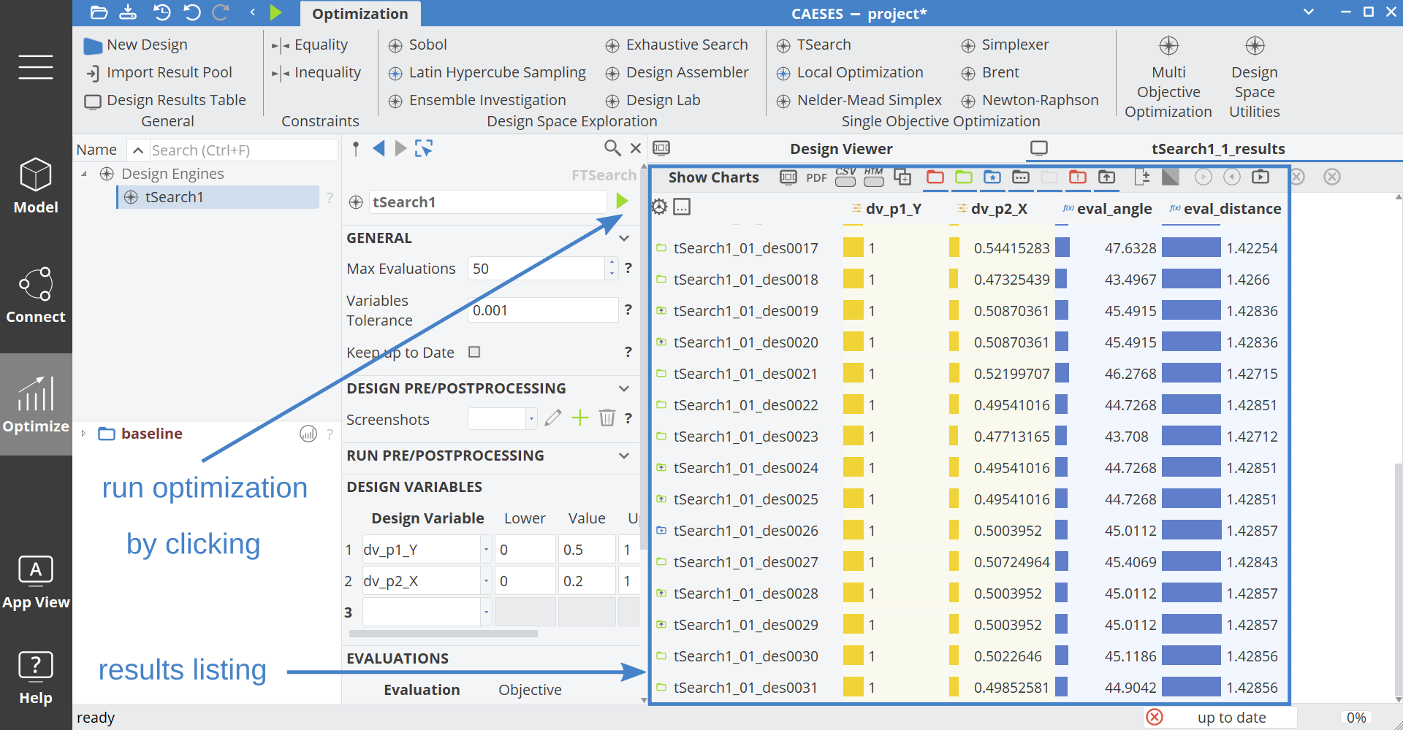The height and width of the screenshot is (730, 1403).
Task: Click Import Result Pool
Action: pos(159,72)
